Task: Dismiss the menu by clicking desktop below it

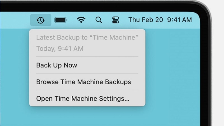Action: [x=87, y=116]
